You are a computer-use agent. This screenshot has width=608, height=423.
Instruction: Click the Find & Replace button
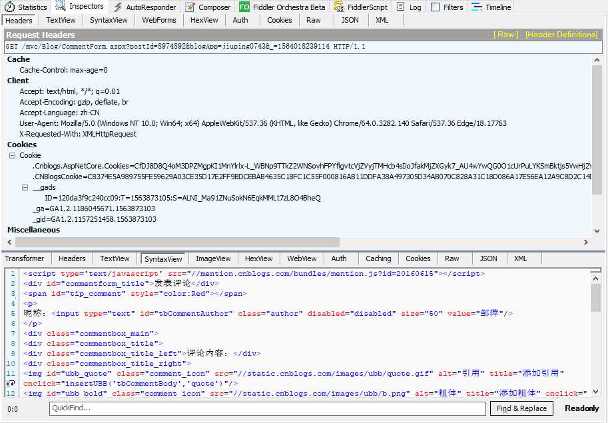pyautogui.click(x=521, y=408)
